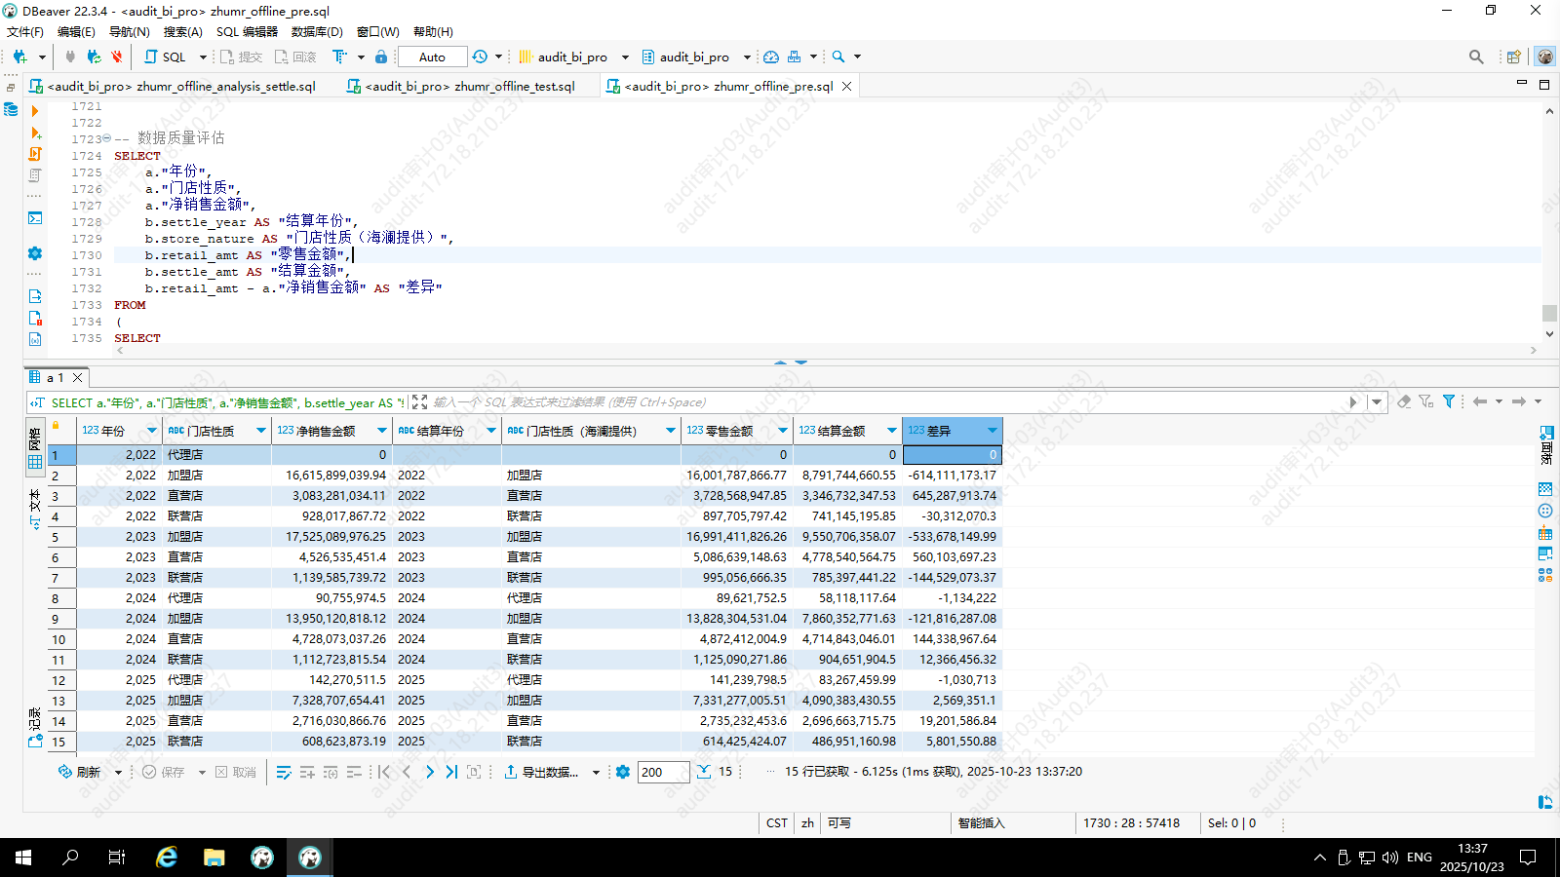
Task: Click the fetch size input showing 200
Action: coord(662,772)
